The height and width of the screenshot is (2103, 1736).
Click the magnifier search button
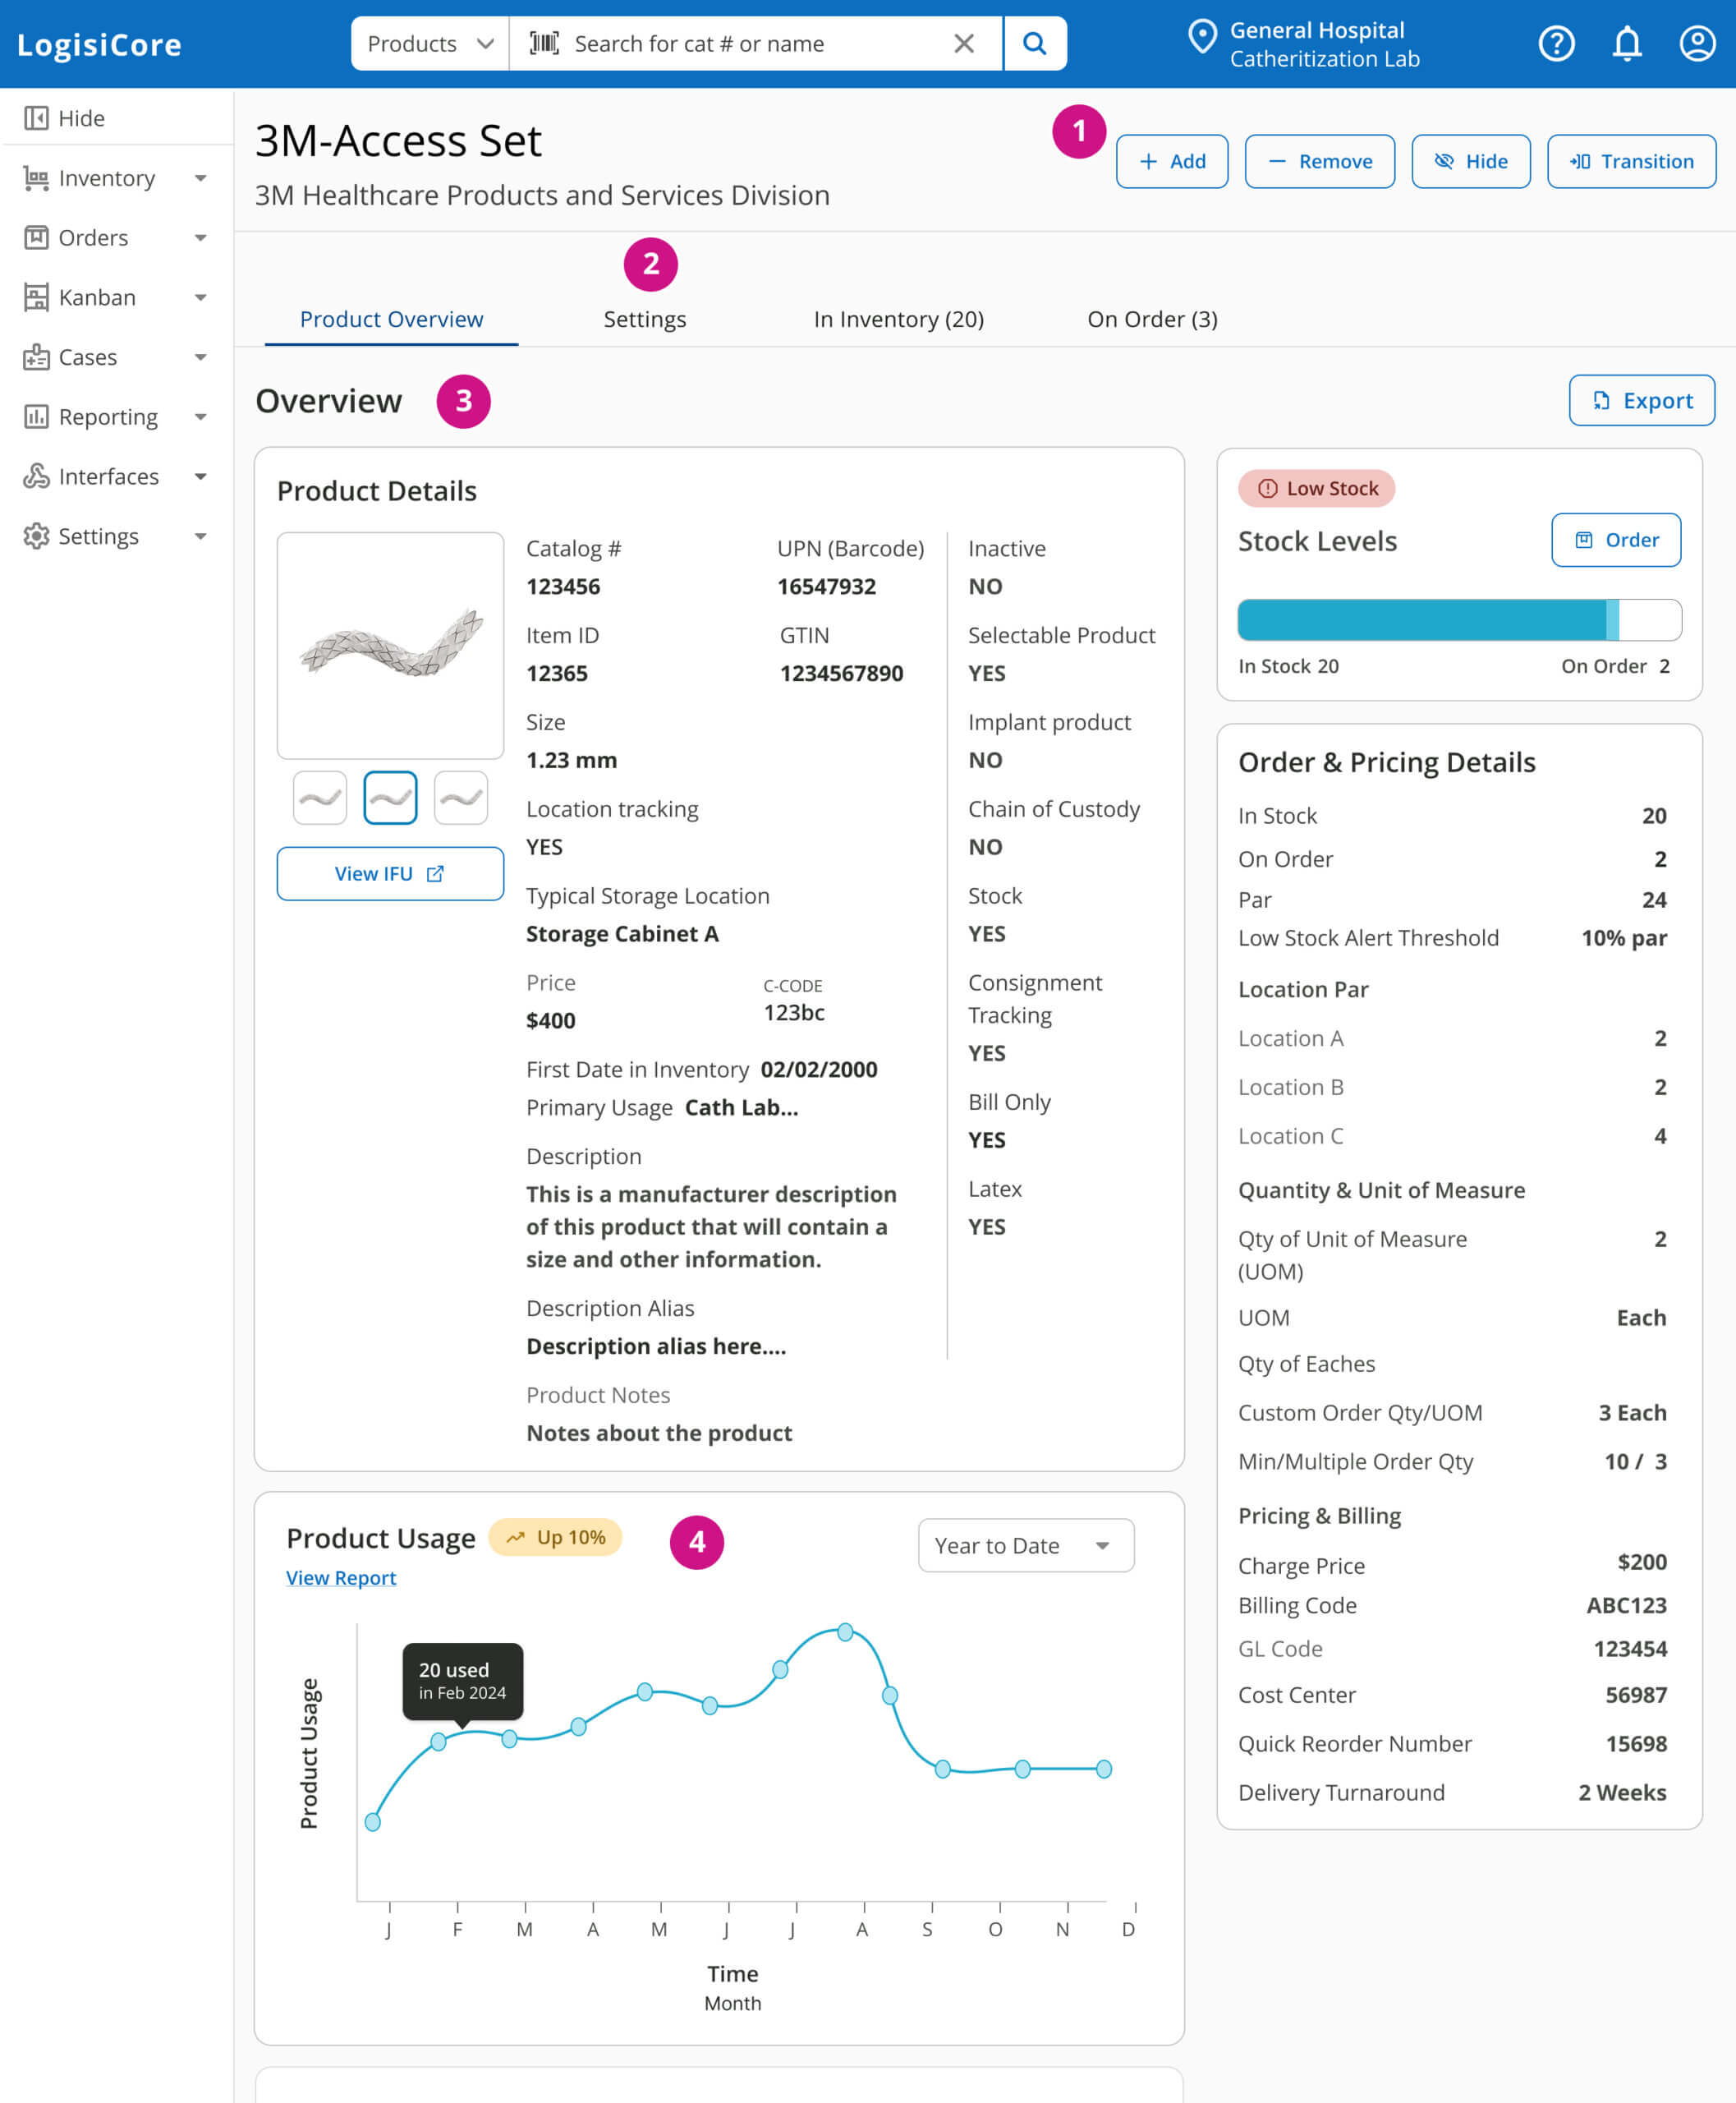(1035, 43)
